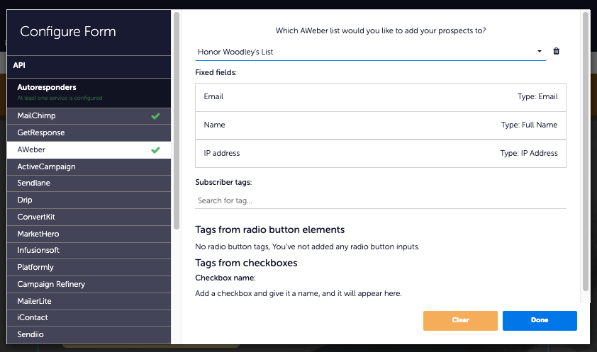Select MailerLite in the service list
Image resolution: width=597 pixels, height=352 pixels.
[34, 301]
